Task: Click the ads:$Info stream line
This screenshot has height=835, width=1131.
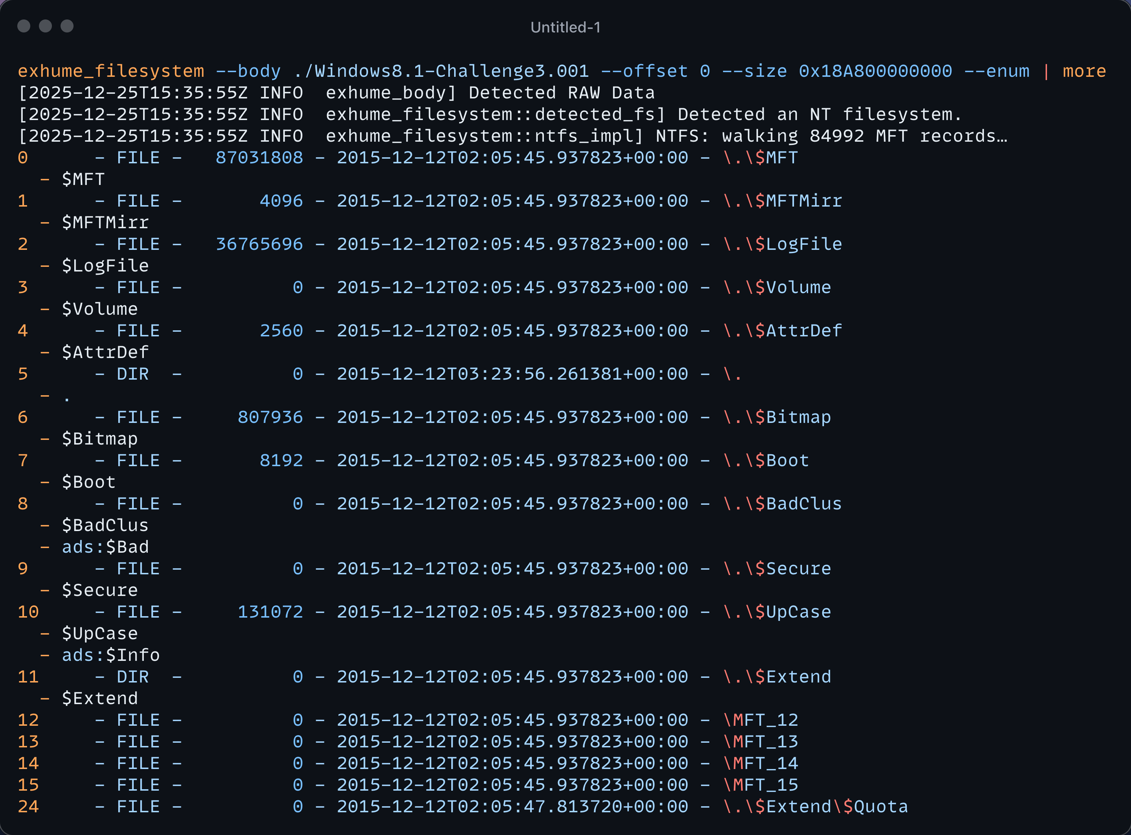Action: [111, 655]
